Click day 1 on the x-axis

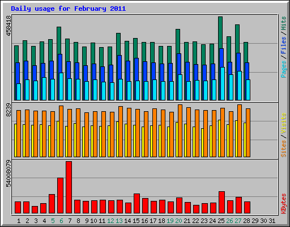point(19,221)
